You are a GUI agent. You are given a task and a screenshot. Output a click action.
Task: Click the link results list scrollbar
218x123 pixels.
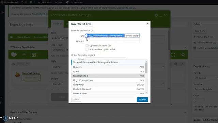pyautogui.click(x=146, y=68)
